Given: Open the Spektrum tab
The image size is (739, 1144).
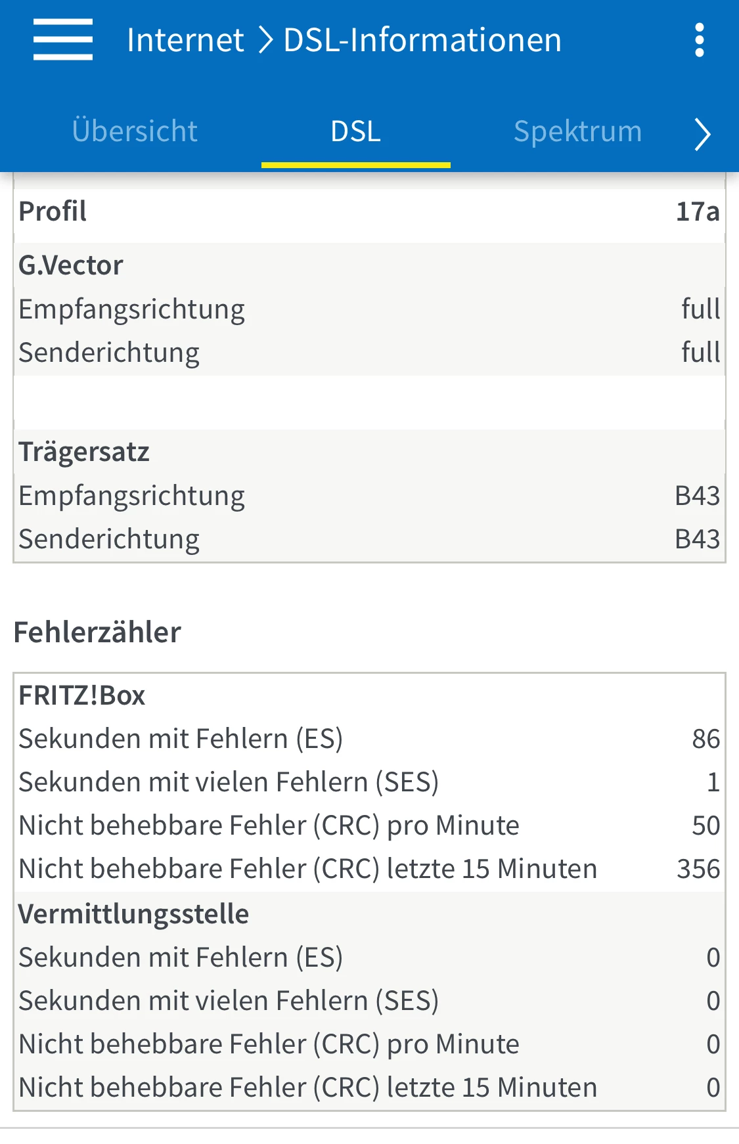Looking at the screenshot, I should click(x=577, y=131).
